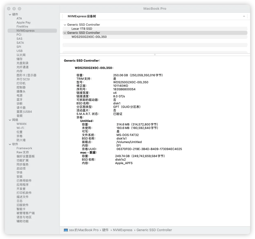The image size is (255, 239).
Task: Open 雷雳/USB4 in the sidebar
Action: [x=24, y=112]
